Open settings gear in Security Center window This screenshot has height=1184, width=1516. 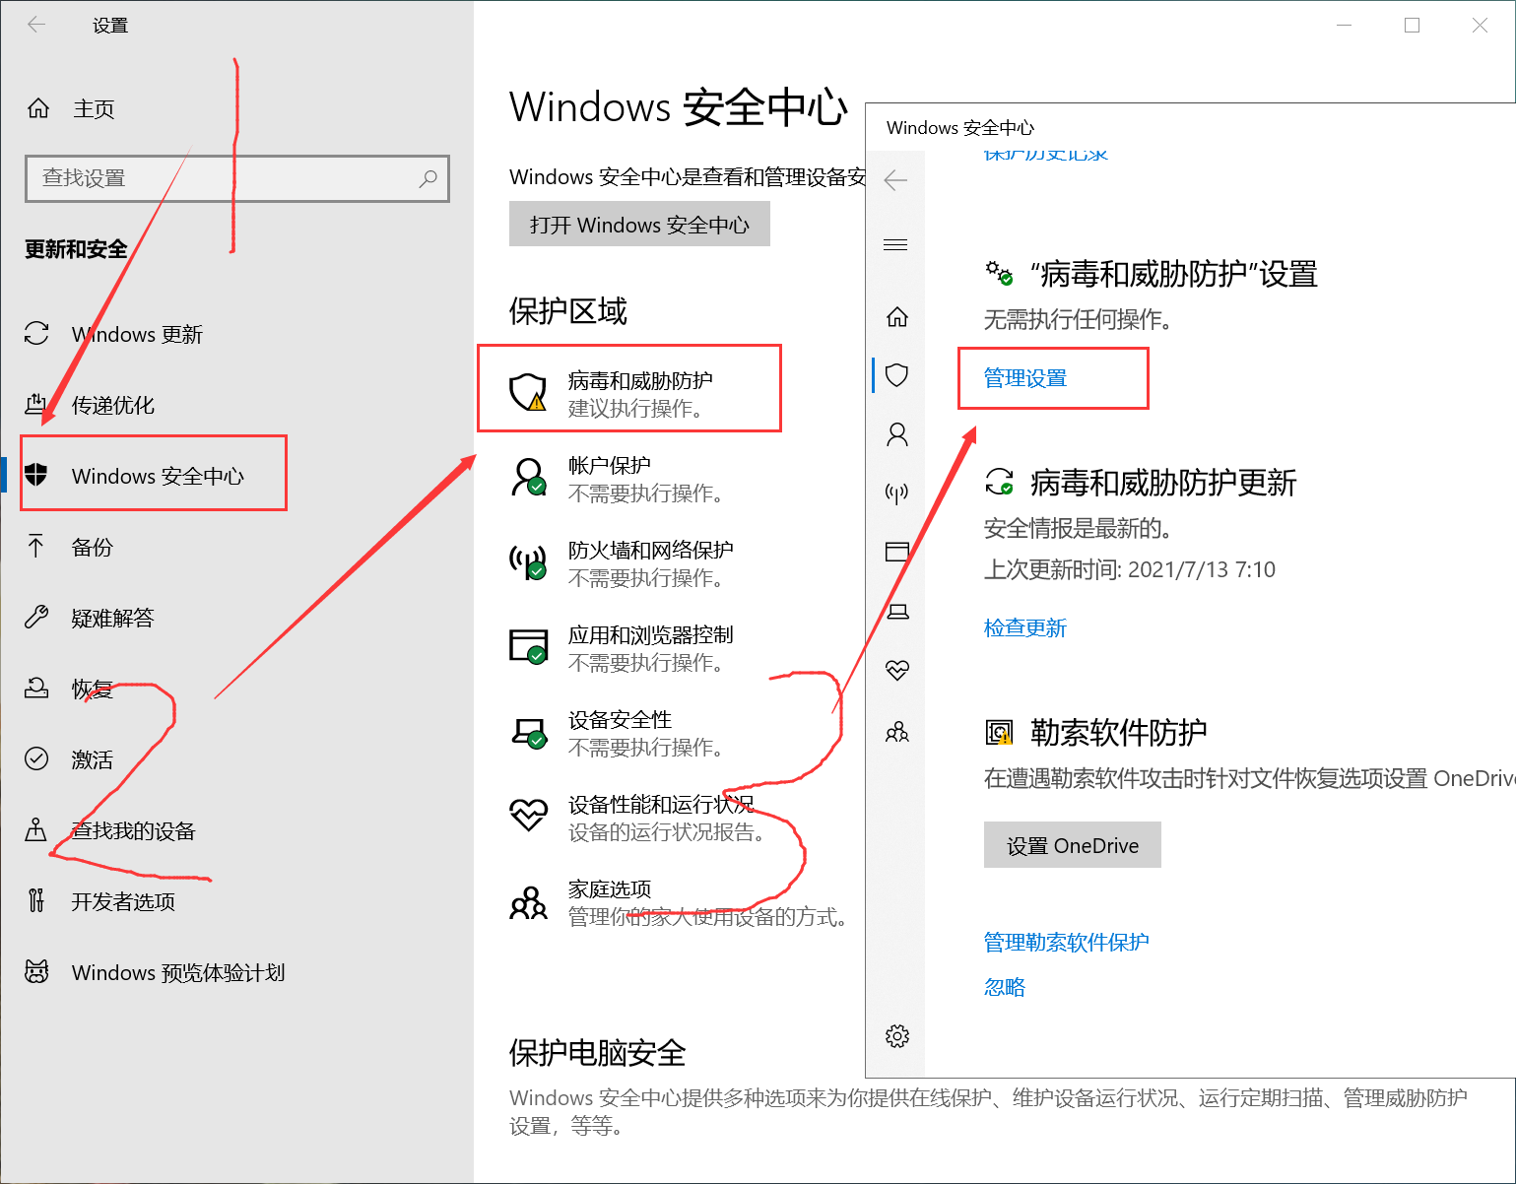[897, 1035]
